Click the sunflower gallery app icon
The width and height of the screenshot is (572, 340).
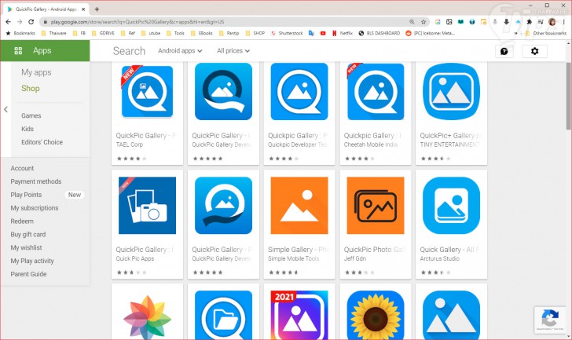[x=376, y=316]
